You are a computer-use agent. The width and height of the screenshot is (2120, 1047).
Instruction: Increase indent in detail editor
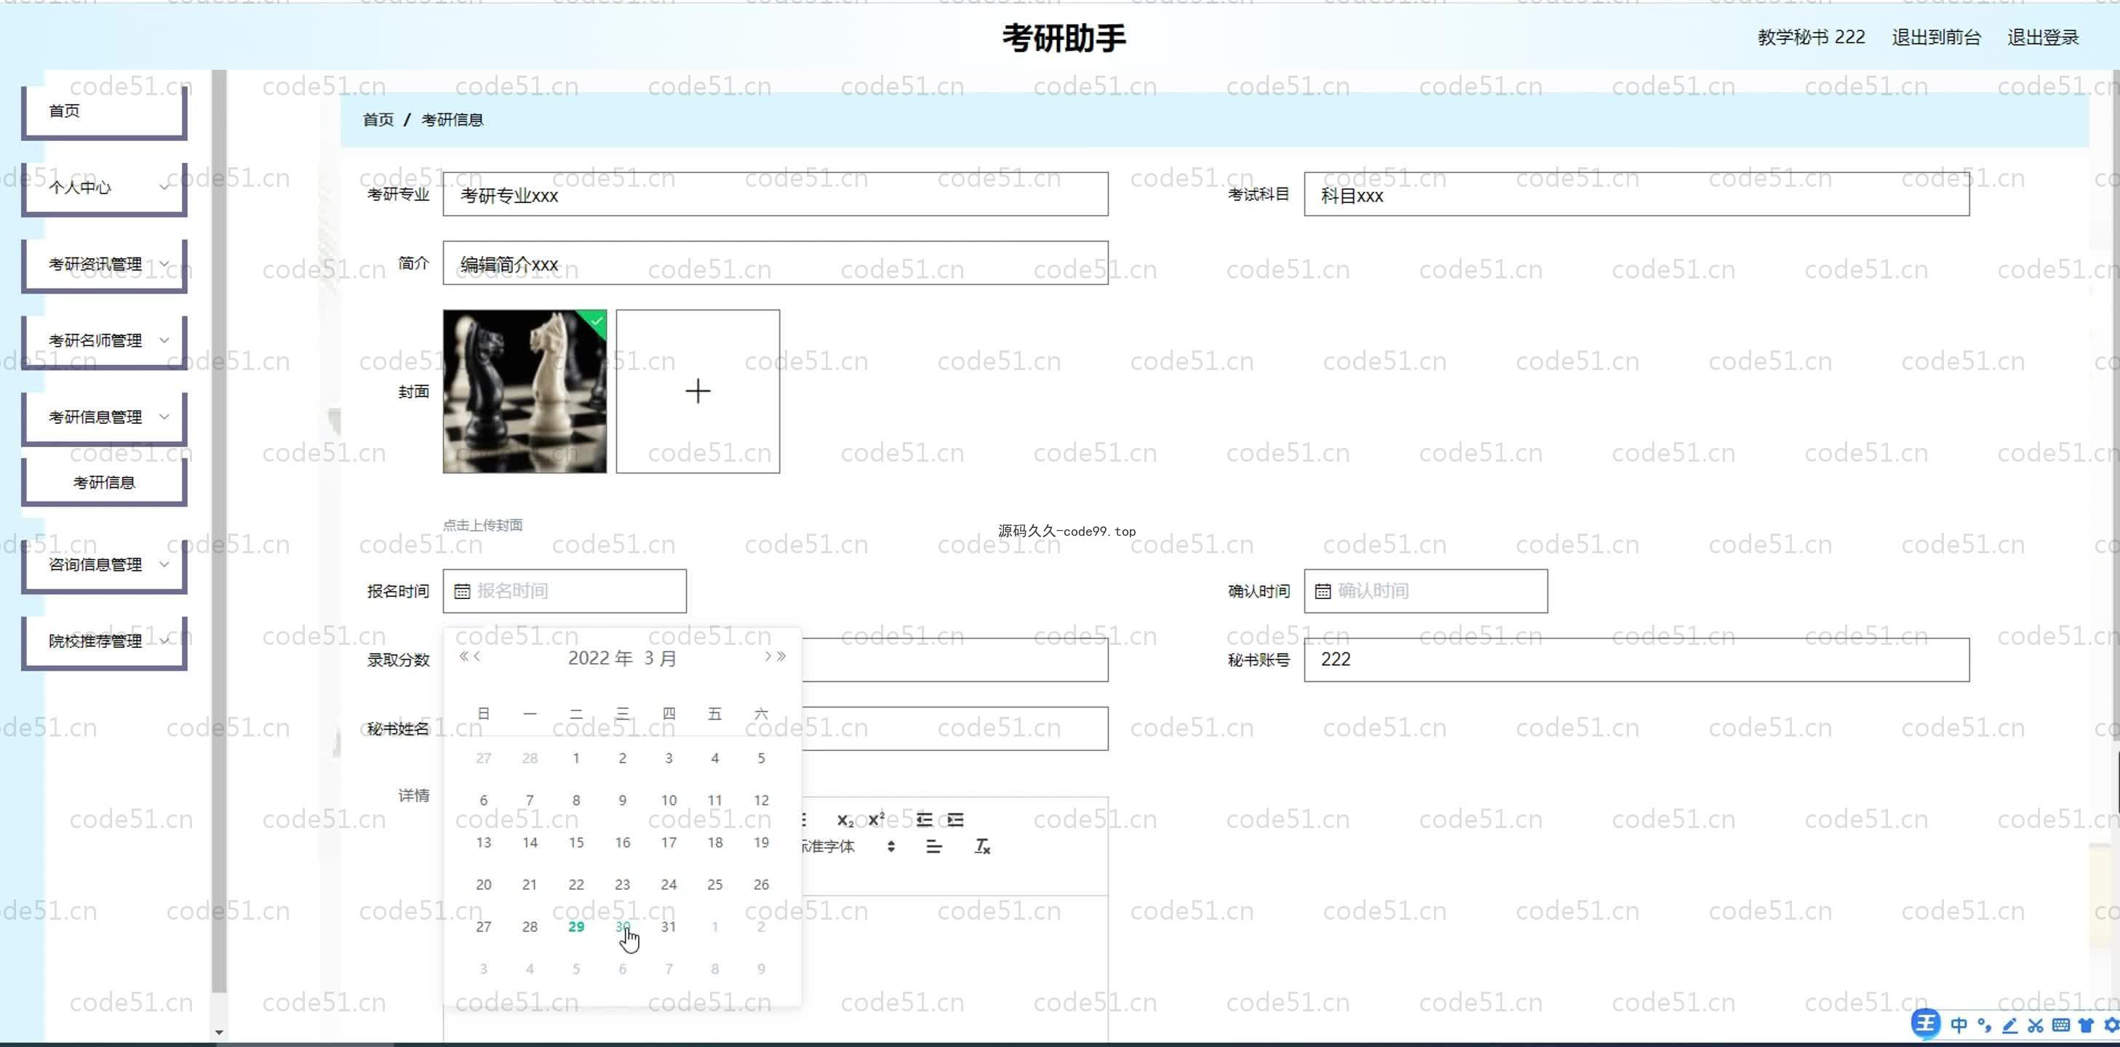click(955, 820)
